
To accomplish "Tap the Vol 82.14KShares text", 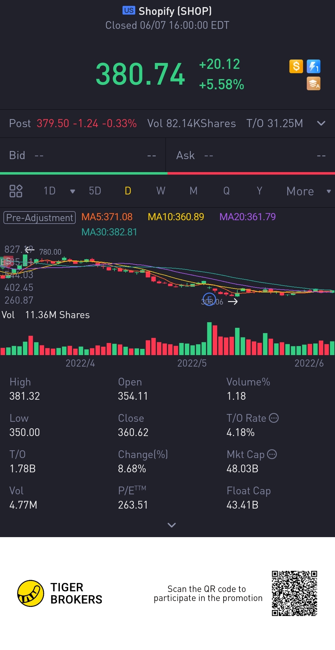I will 191,123.
